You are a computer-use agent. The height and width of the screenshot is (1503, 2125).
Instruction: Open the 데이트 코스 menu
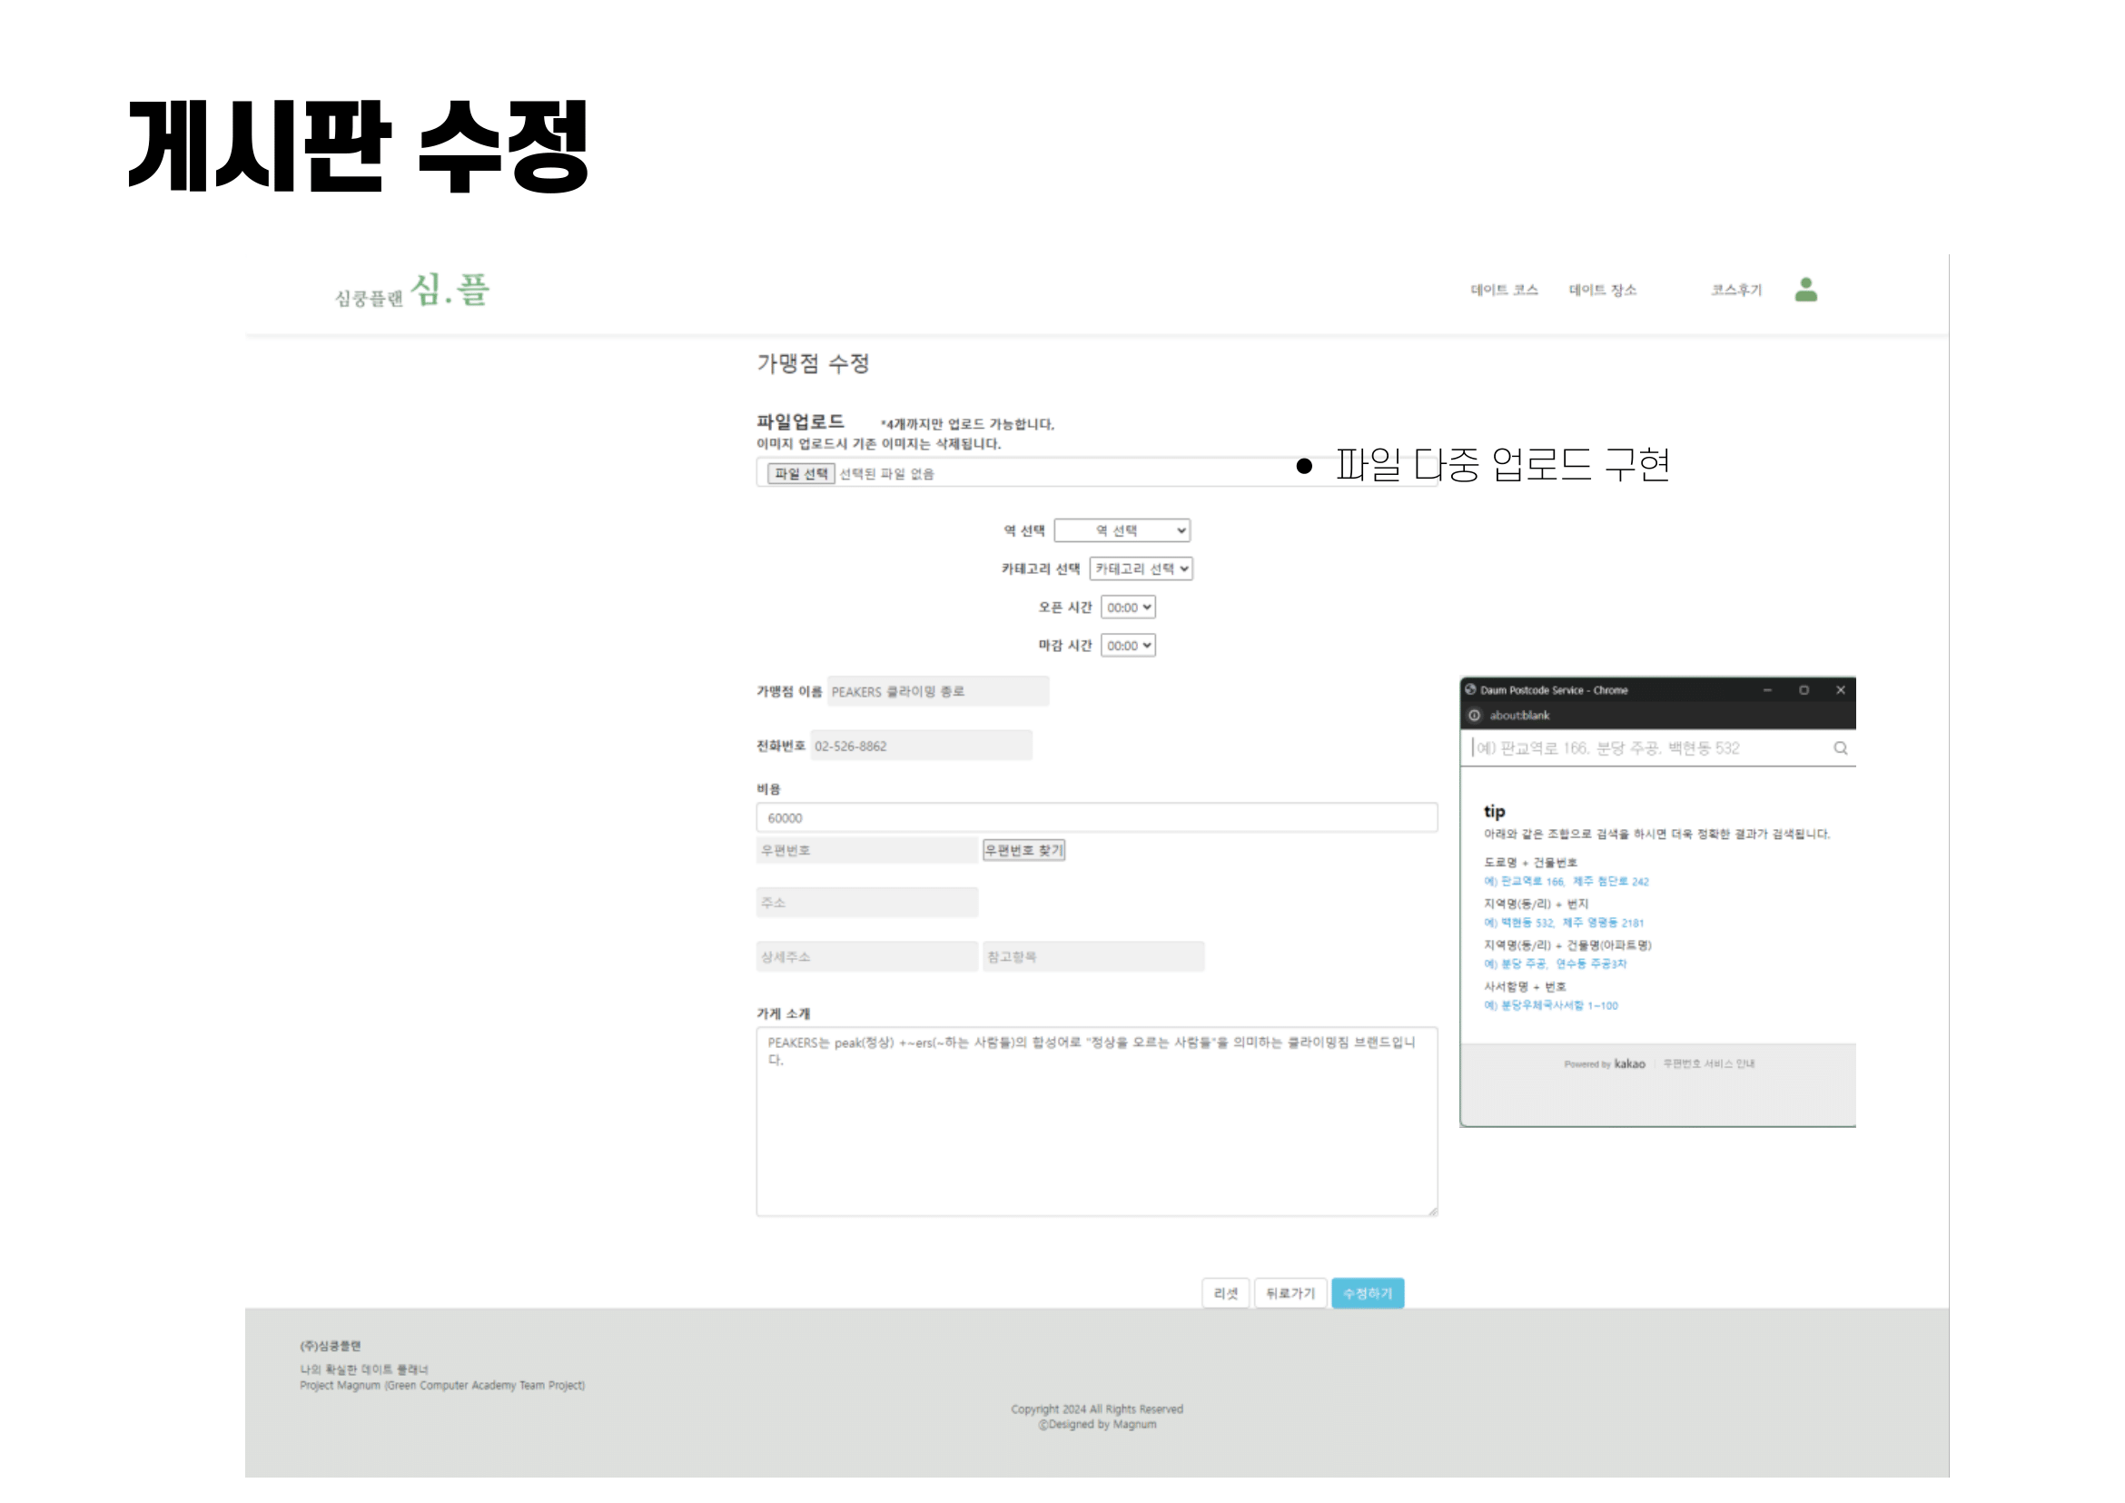1504,291
